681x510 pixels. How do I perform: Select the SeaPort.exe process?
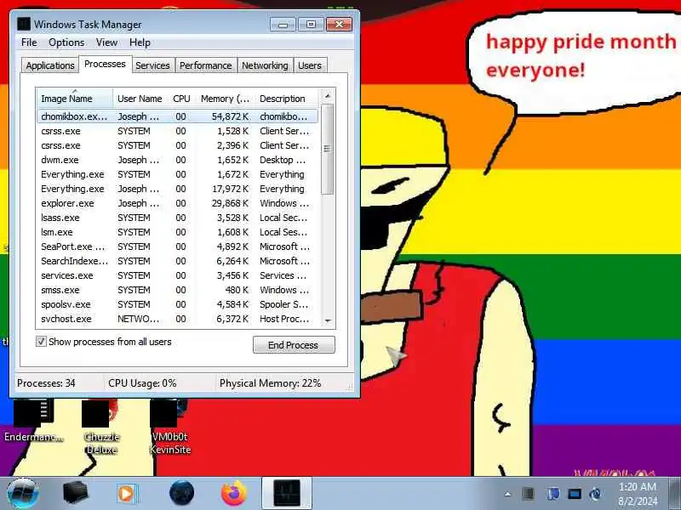coord(177,246)
